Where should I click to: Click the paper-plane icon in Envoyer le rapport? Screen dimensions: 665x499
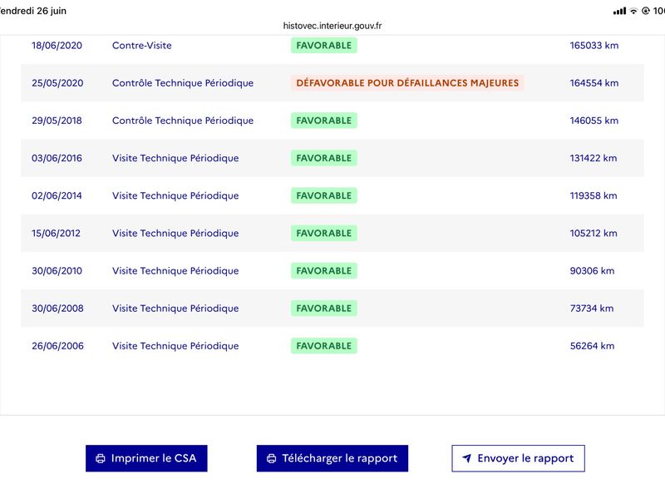466,458
